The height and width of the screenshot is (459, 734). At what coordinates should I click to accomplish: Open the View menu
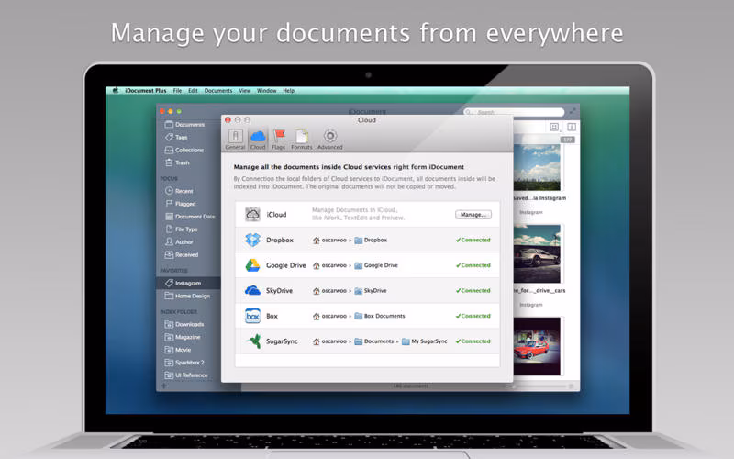(245, 90)
